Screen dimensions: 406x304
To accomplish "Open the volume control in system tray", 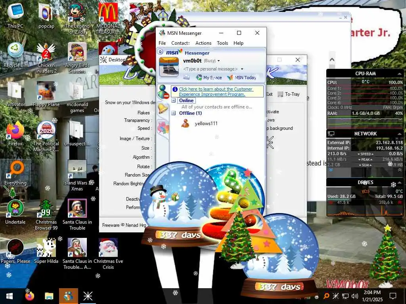I will tap(355, 296).
